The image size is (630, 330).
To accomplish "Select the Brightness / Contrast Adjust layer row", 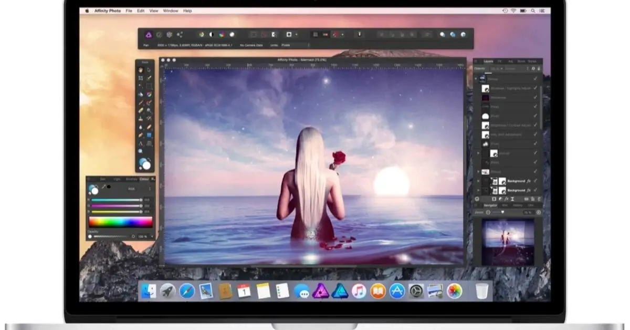I will (x=508, y=125).
